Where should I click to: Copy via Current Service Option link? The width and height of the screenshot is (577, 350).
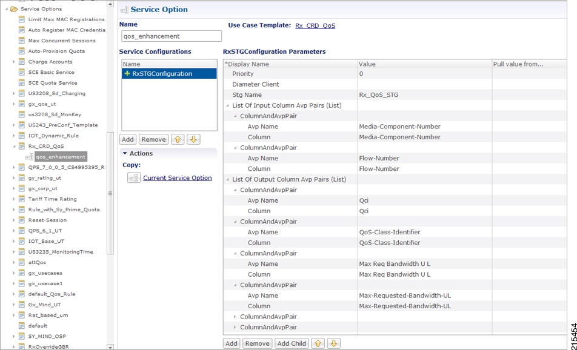pyautogui.click(x=178, y=178)
